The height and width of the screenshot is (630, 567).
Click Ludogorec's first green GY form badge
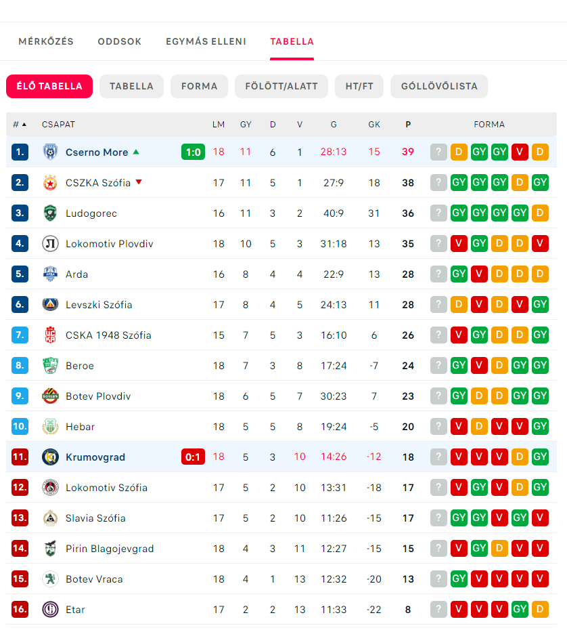pos(459,213)
